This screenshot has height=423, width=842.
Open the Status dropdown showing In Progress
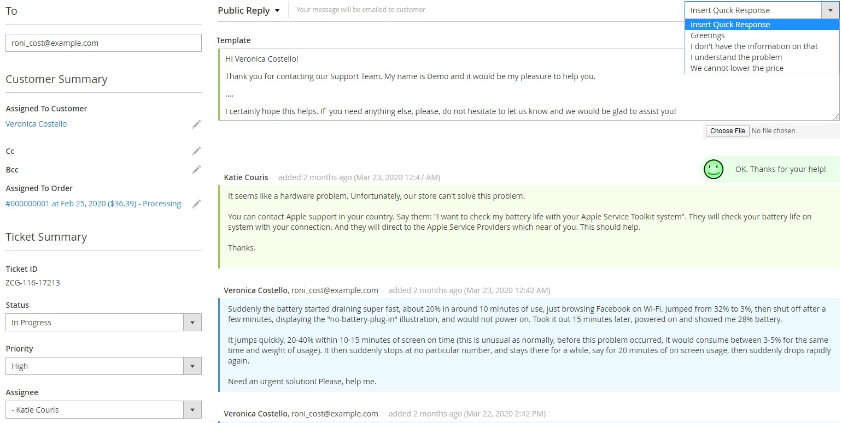point(103,323)
